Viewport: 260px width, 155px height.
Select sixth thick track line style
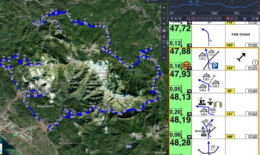pos(219,18)
